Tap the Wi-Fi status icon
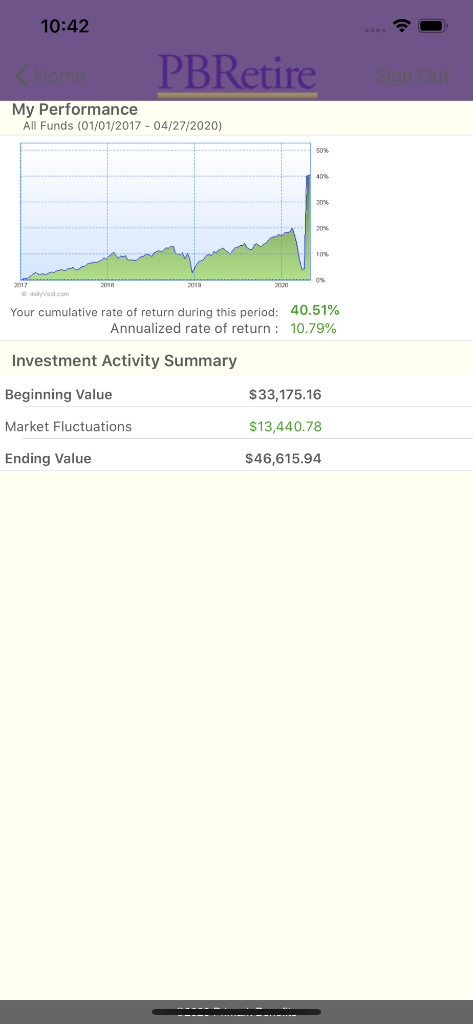This screenshot has height=1024, width=473. point(402,26)
